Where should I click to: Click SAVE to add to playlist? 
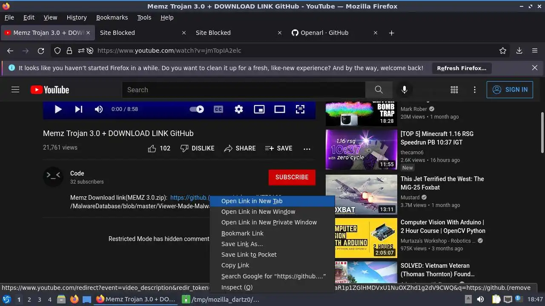click(x=278, y=148)
